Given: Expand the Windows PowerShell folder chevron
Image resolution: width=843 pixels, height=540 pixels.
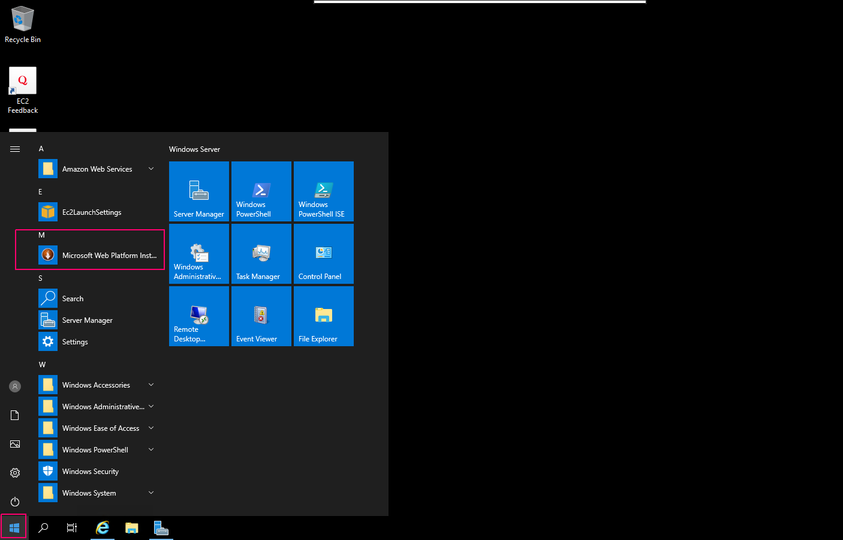Looking at the screenshot, I should [x=151, y=450].
